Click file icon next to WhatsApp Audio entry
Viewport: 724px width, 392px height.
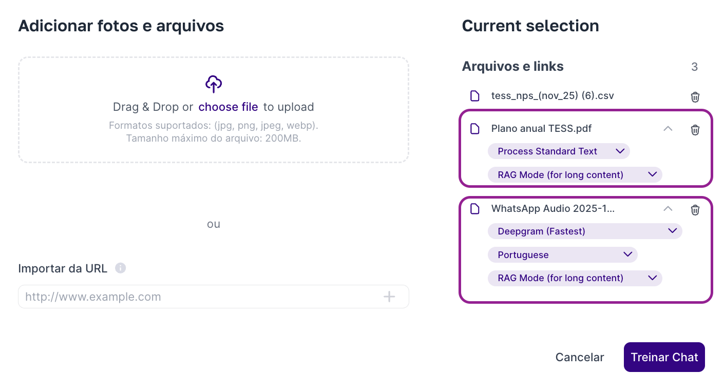tap(475, 209)
